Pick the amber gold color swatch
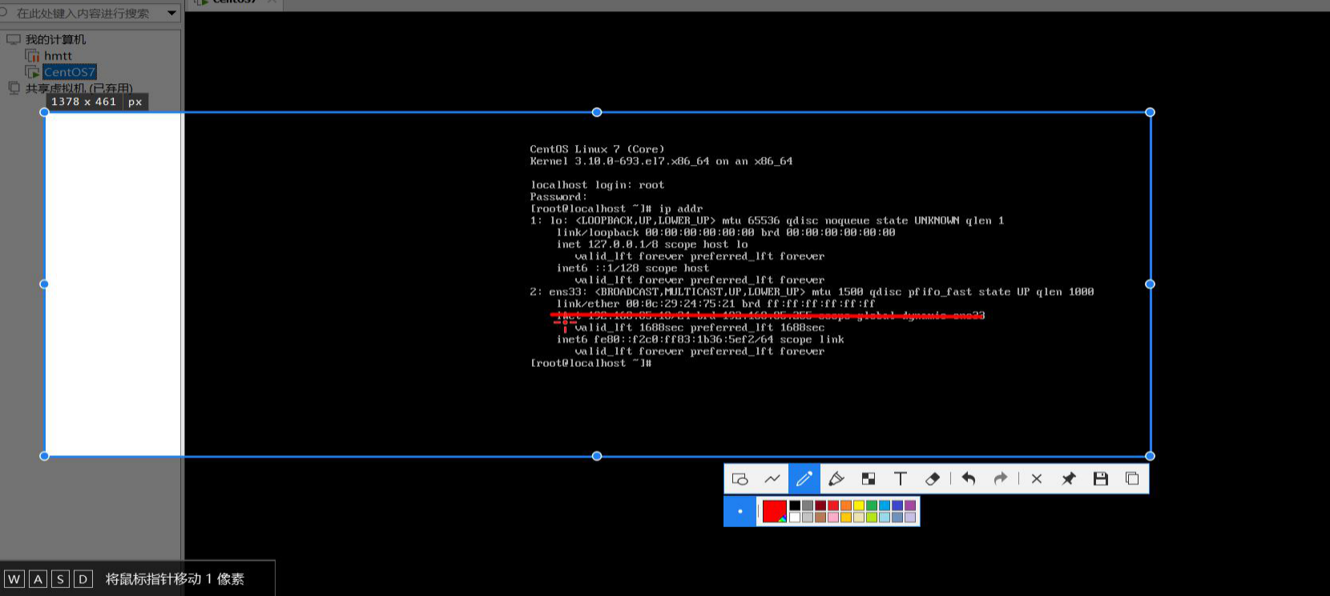The width and height of the screenshot is (1330, 596). pos(846,517)
